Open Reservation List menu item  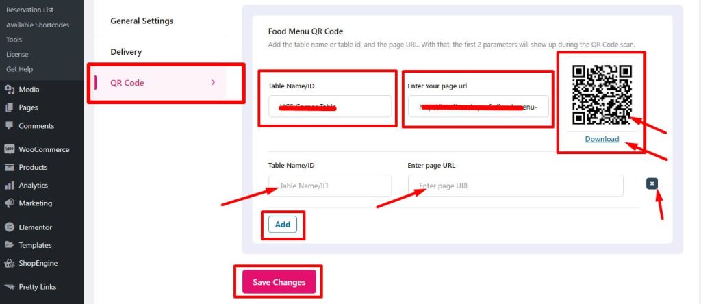click(30, 10)
